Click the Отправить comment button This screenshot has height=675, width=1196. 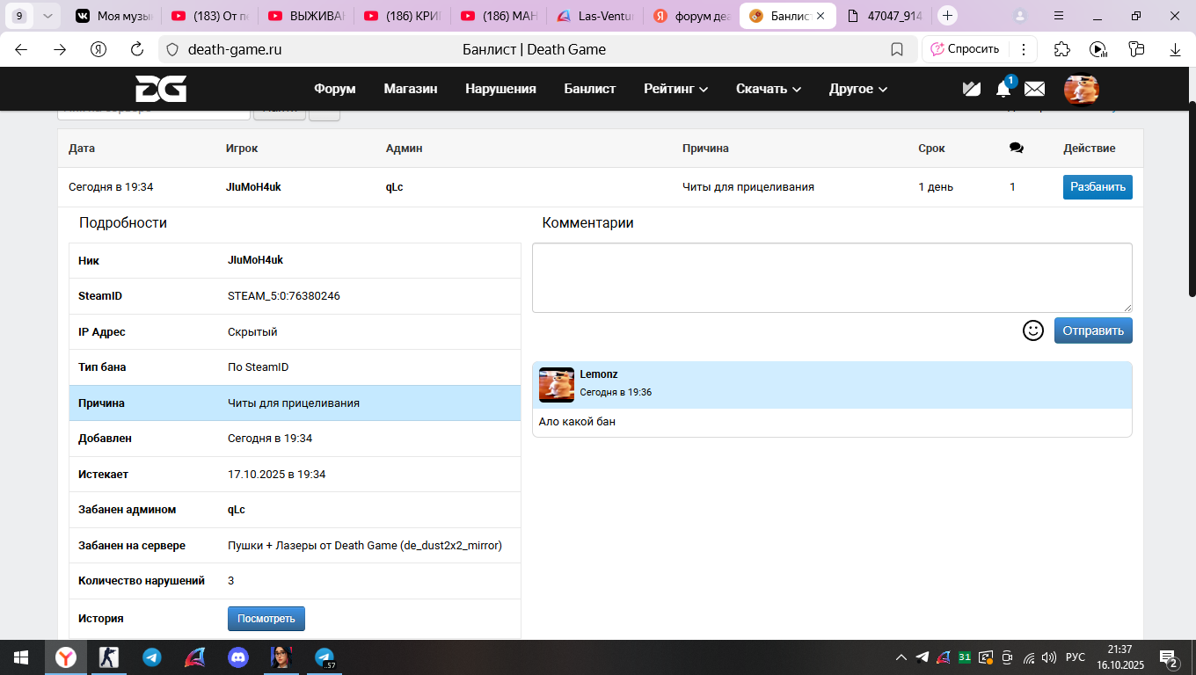tap(1092, 330)
